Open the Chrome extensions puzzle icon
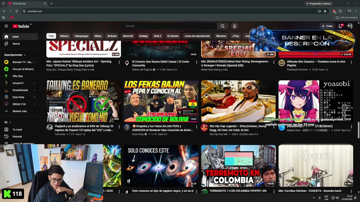This screenshot has width=360, height=202. [340, 11]
